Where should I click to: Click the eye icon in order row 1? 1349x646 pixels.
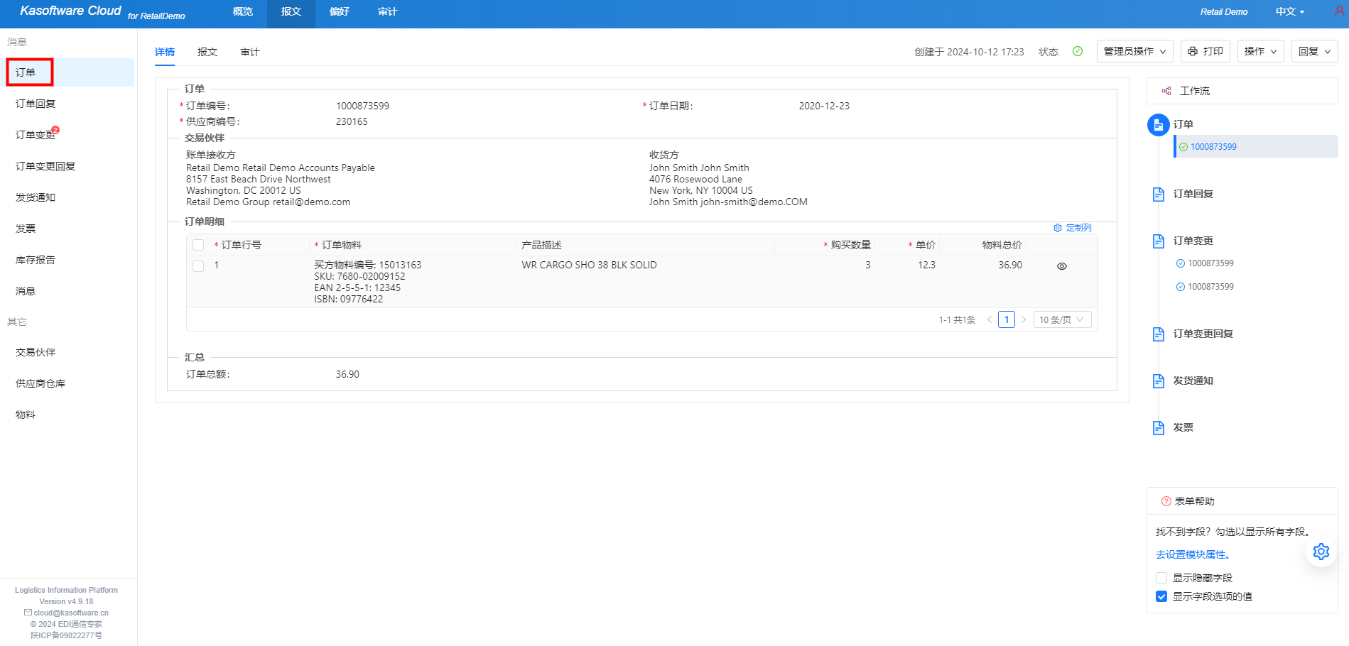pyautogui.click(x=1061, y=266)
